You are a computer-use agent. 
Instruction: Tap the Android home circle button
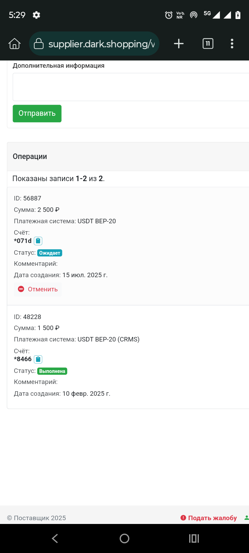pos(124,538)
